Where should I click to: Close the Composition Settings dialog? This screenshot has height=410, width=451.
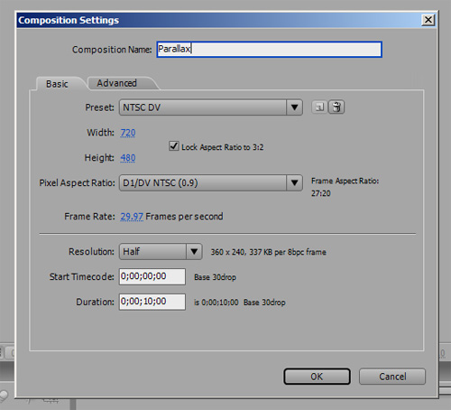pos(428,20)
